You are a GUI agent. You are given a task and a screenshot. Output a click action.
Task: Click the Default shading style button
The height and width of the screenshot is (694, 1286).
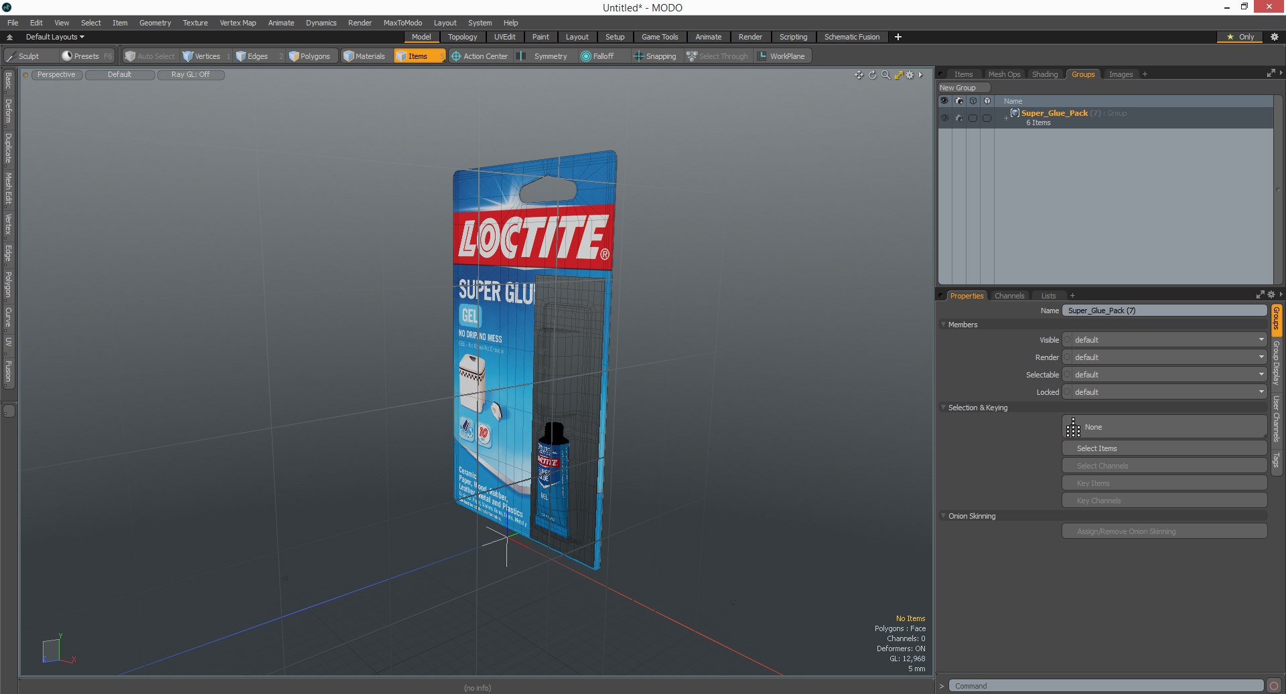[120, 75]
